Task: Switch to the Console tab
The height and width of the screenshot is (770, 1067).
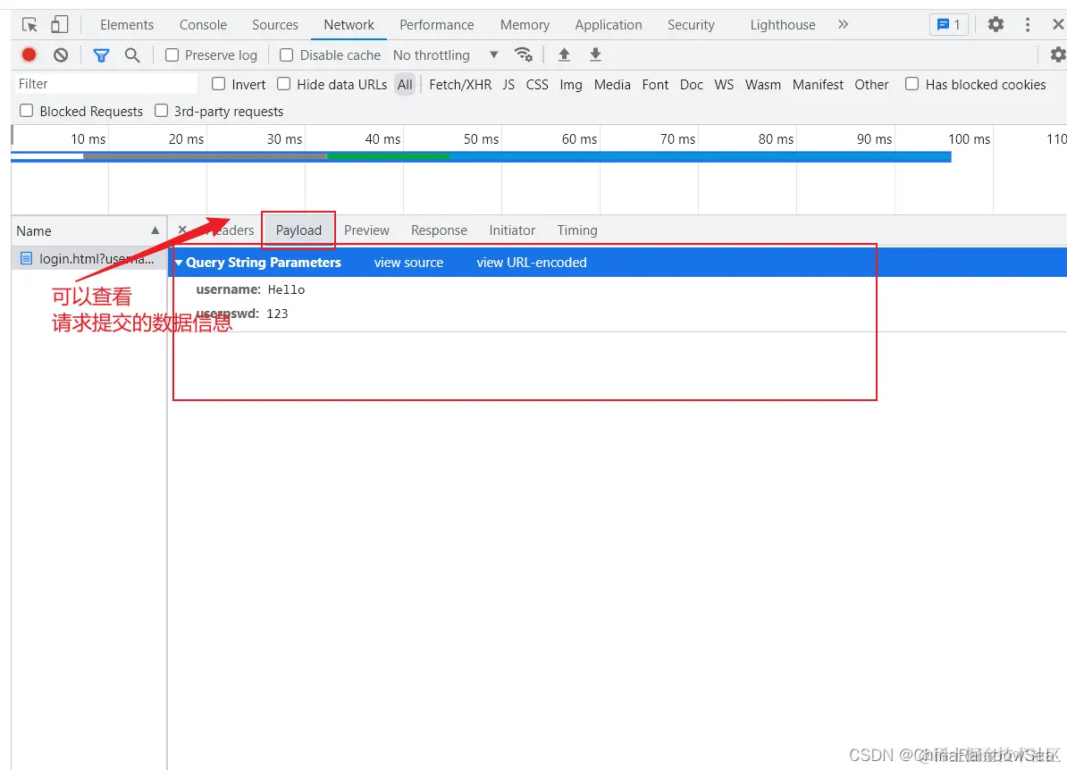Action: [x=203, y=25]
